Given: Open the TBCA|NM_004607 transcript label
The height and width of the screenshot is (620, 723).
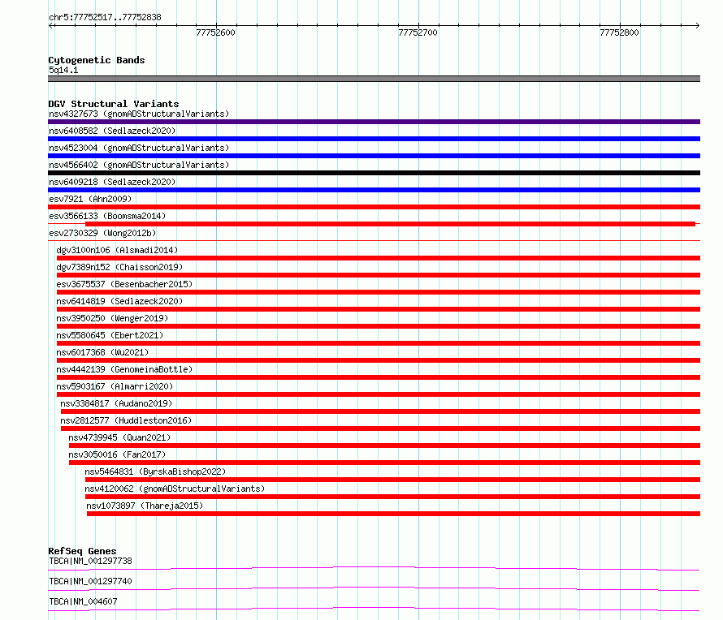Looking at the screenshot, I should pyautogui.click(x=83, y=601).
